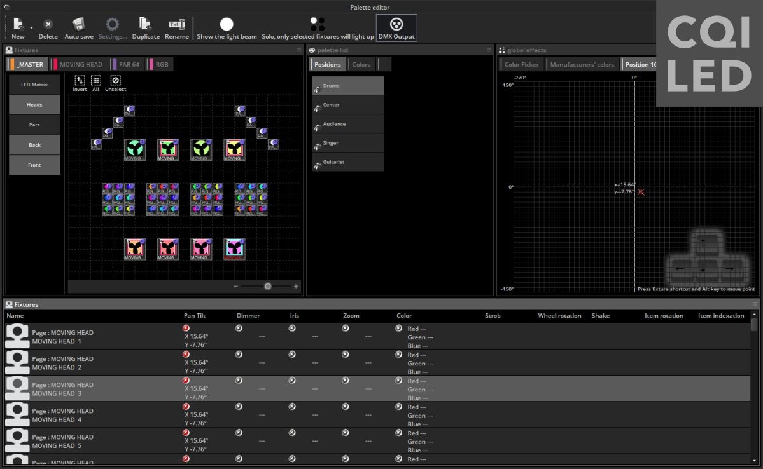Click the fixture zoom slider handle
The width and height of the screenshot is (763, 469).
point(268,287)
